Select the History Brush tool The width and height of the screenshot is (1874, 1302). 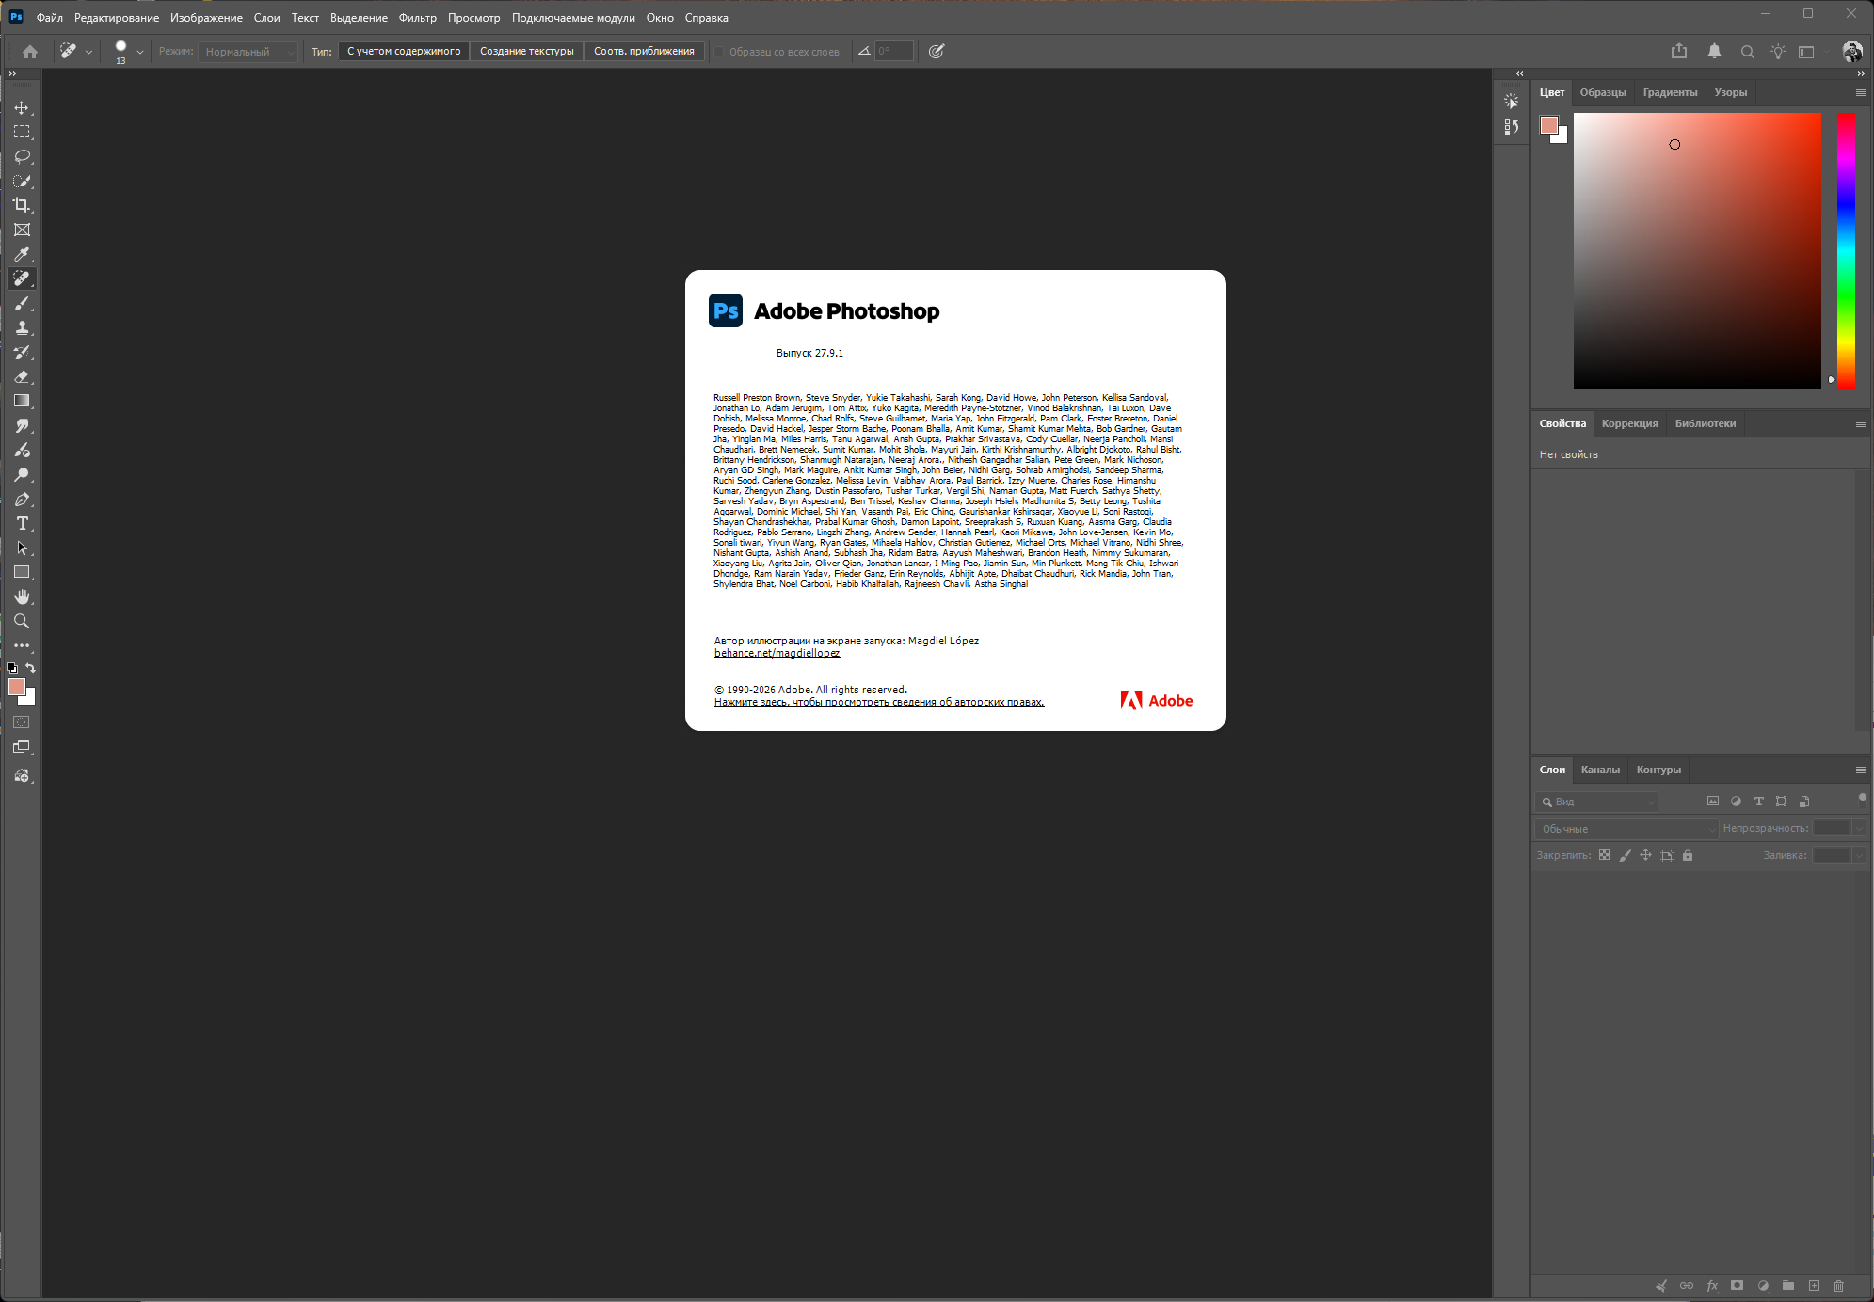[x=22, y=352]
